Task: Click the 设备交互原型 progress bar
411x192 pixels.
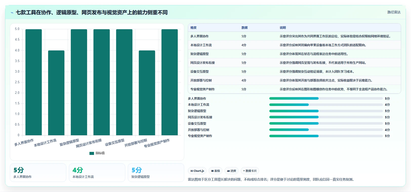Action: pyautogui.click(x=326, y=123)
